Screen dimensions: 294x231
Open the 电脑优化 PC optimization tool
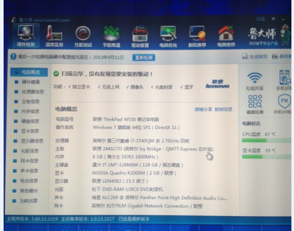pyautogui.click(x=168, y=37)
